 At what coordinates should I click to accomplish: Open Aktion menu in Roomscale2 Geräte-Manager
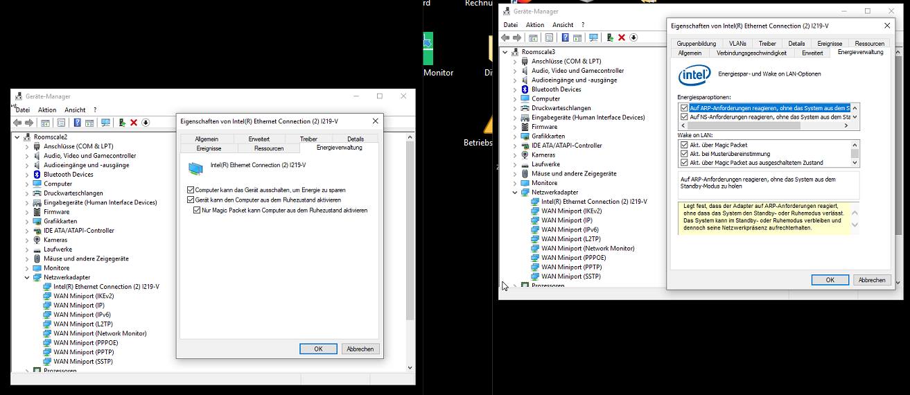click(47, 109)
